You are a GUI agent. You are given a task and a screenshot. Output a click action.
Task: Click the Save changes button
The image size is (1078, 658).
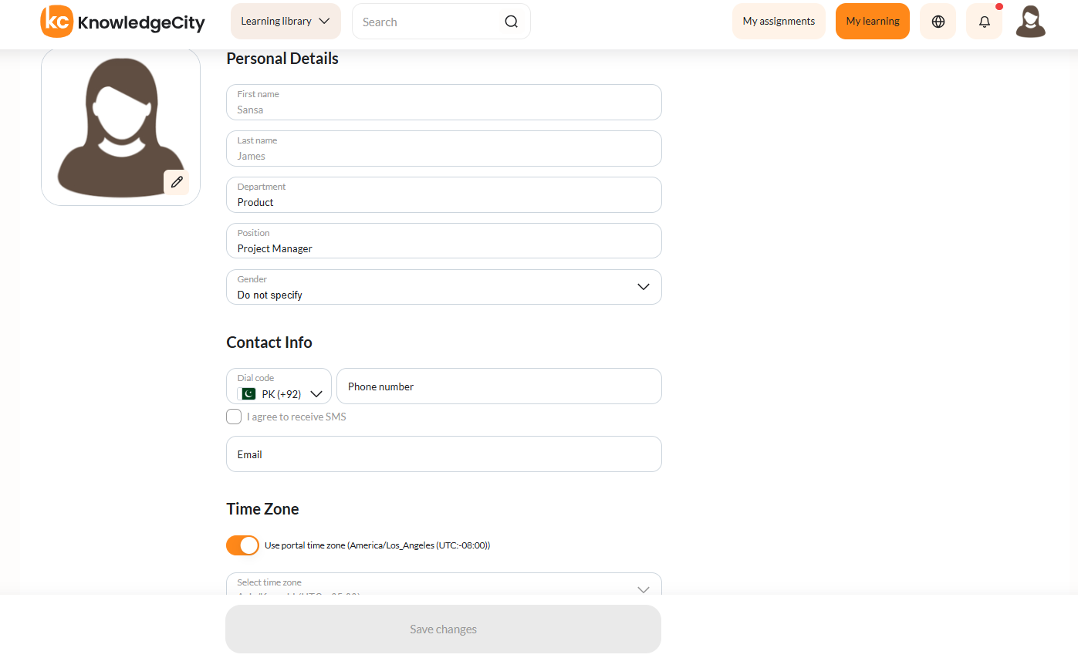point(443,629)
